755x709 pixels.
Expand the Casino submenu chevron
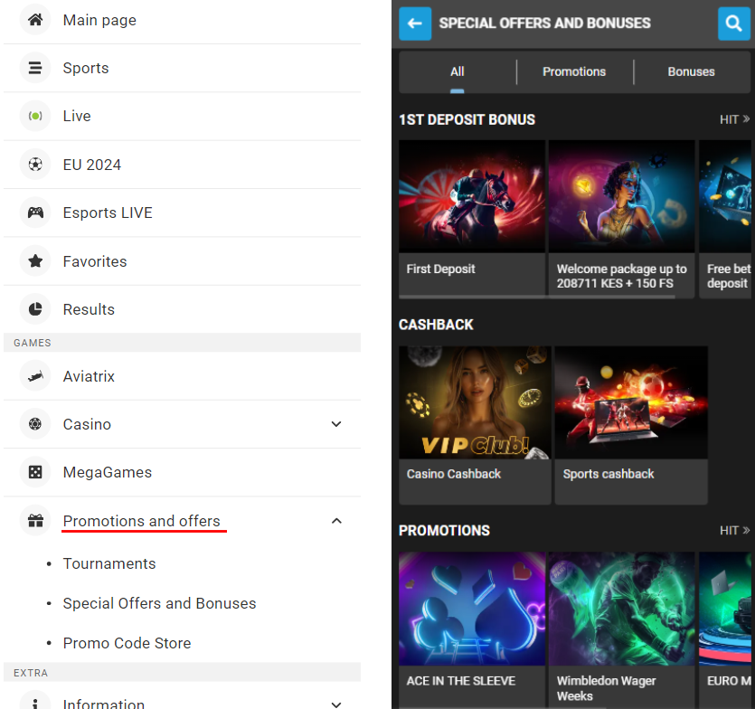(336, 424)
